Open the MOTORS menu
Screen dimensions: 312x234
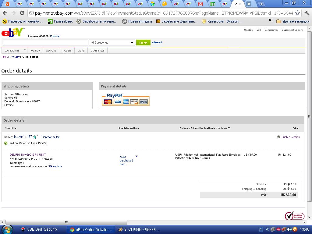tap(51, 51)
